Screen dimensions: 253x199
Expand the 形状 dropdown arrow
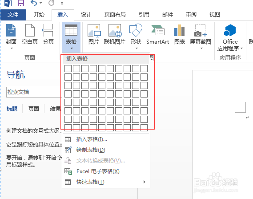point(137,48)
